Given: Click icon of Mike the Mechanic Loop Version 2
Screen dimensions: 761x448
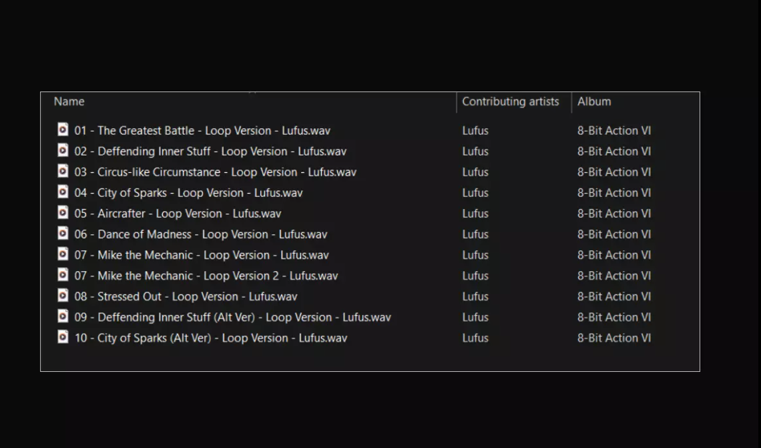Looking at the screenshot, I should click(x=63, y=275).
